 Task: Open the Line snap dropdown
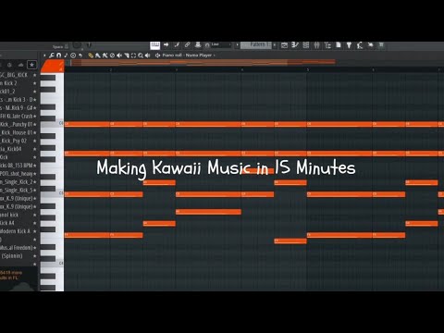(220, 45)
